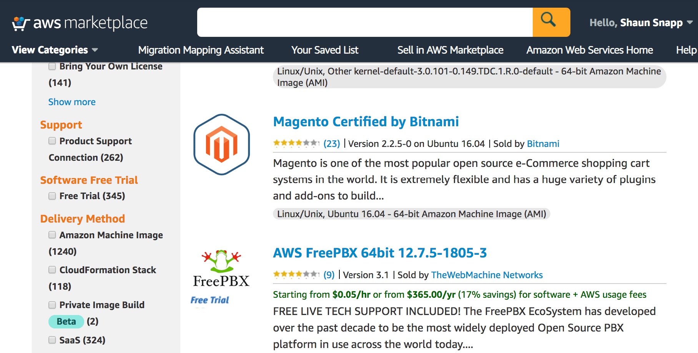Enable the Private Image Build filter
The image size is (698, 353).
(x=52, y=305)
